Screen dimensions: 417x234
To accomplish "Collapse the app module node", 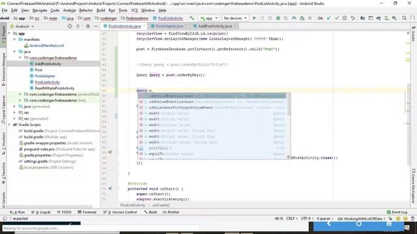I will click(x=10, y=33).
